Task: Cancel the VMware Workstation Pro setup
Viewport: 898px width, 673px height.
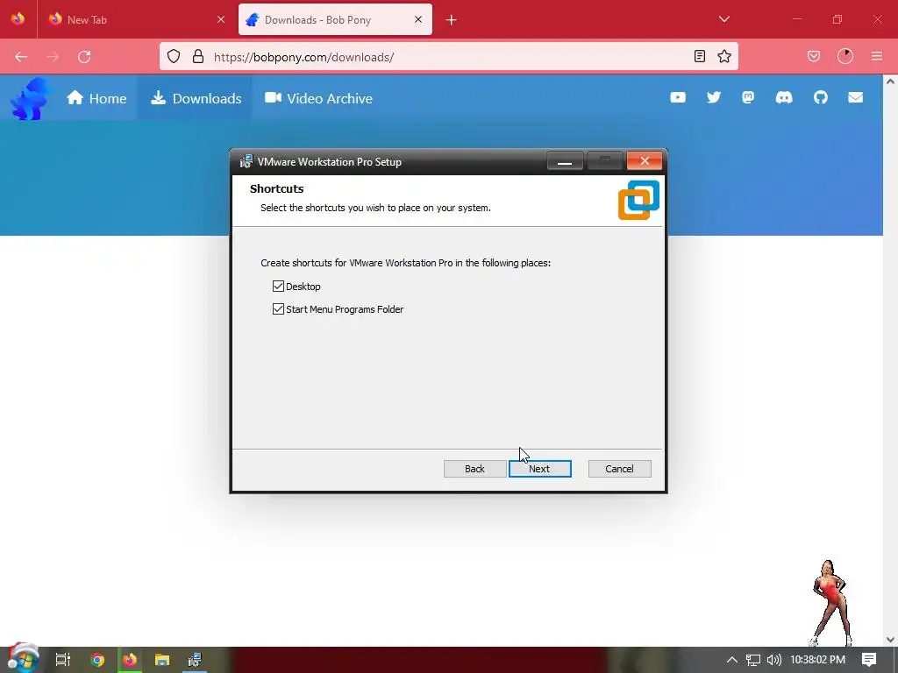Action: tap(619, 469)
